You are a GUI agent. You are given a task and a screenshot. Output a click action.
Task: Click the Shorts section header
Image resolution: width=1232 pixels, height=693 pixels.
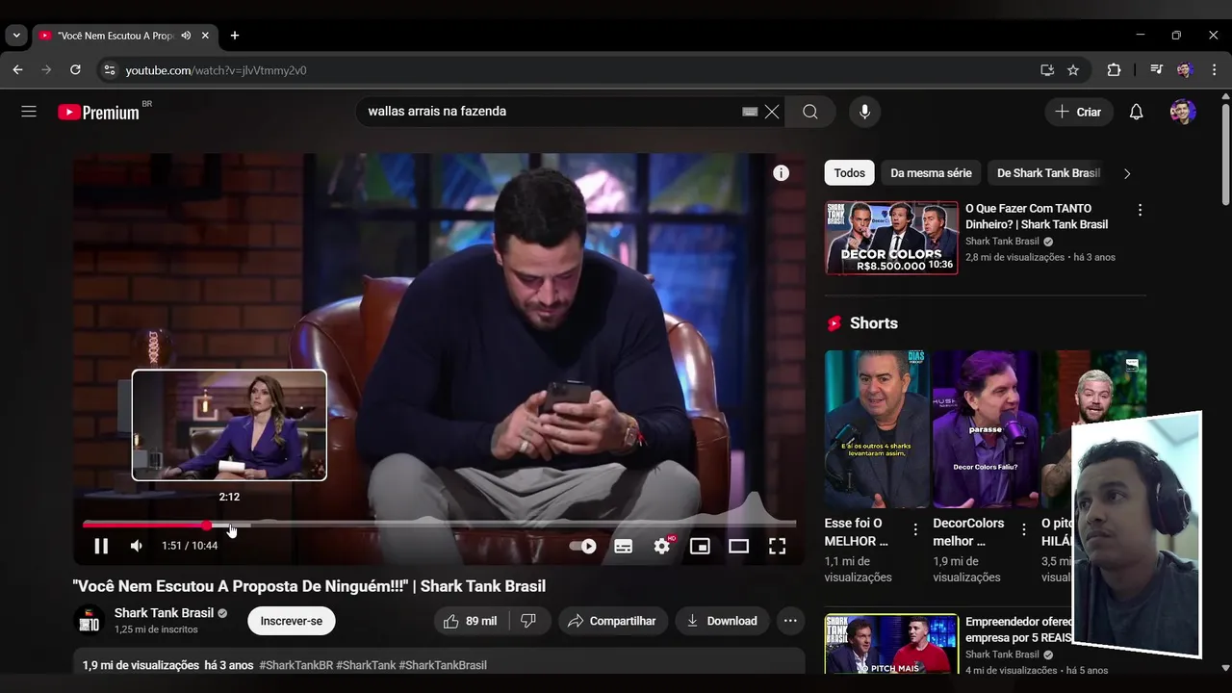pos(862,323)
